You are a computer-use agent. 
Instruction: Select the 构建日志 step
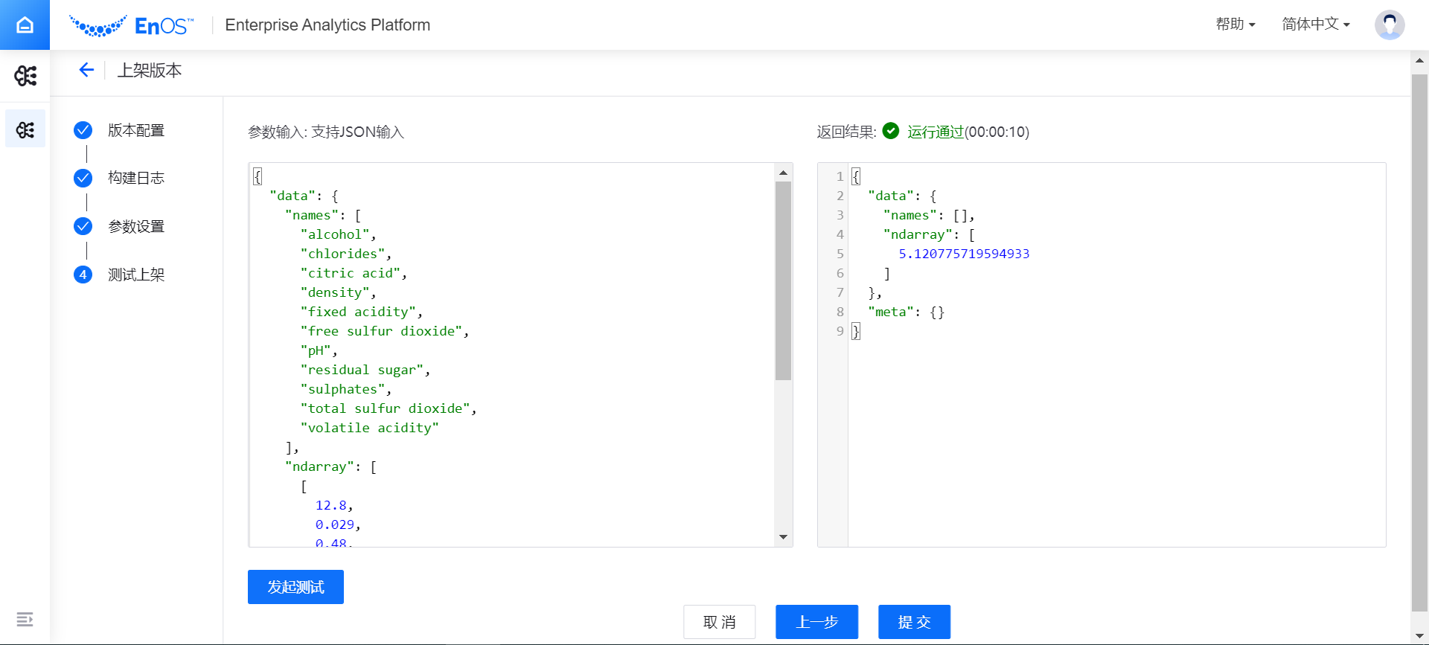pyautogui.click(x=136, y=178)
